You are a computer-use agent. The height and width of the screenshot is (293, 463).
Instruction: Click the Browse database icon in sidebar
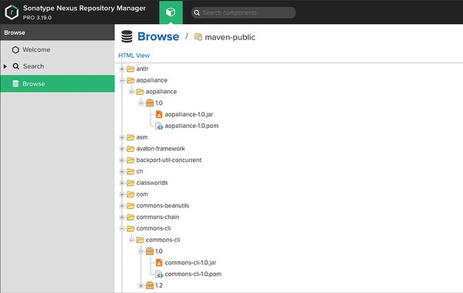(x=15, y=84)
